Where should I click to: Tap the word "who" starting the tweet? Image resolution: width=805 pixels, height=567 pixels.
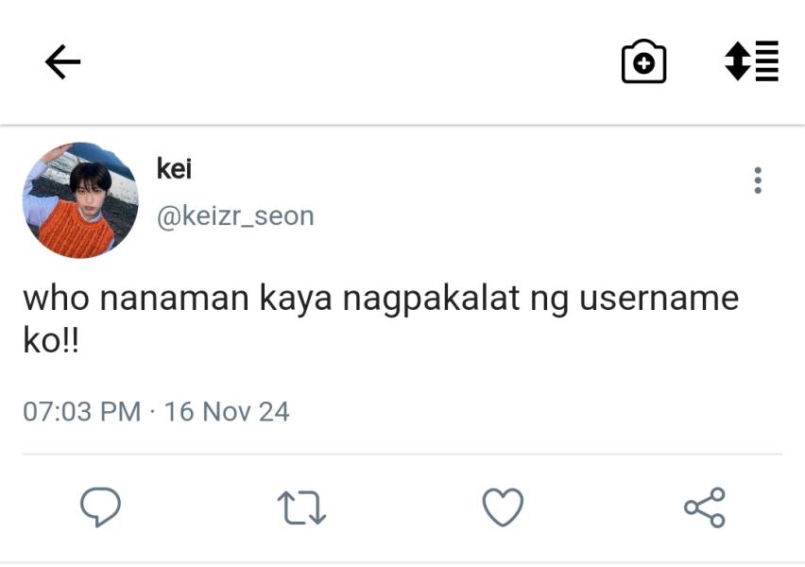coord(56,299)
